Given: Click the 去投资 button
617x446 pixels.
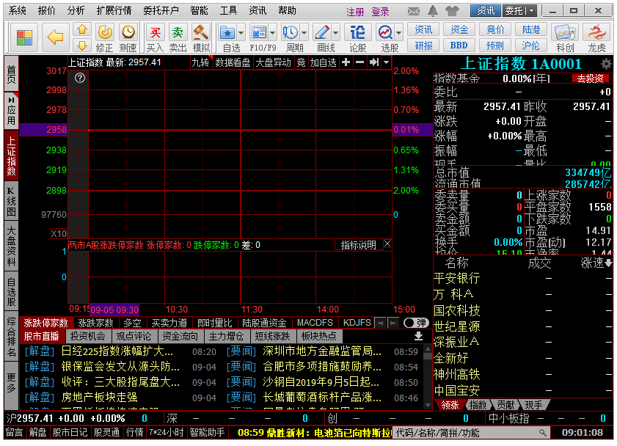Looking at the screenshot, I should (x=590, y=78).
